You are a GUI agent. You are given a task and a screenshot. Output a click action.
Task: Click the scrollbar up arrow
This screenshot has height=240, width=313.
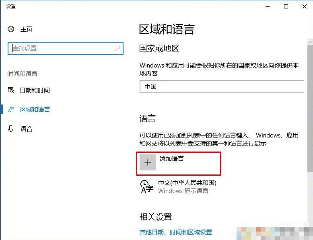(309, 42)
